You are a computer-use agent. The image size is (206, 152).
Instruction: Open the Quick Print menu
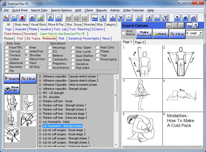tap(20, 10)
